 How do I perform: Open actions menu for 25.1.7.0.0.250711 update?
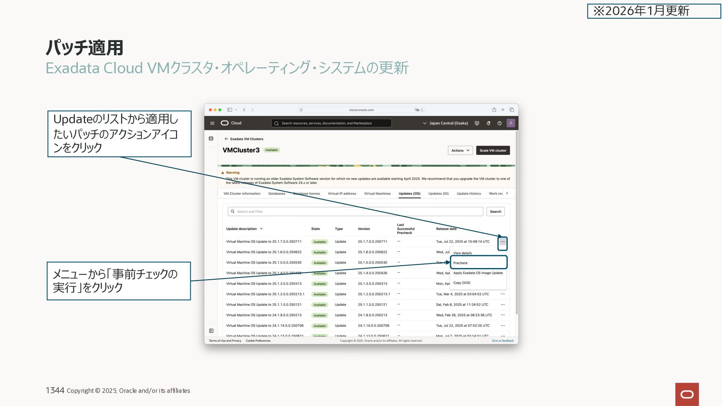click(x=502, y=242)
